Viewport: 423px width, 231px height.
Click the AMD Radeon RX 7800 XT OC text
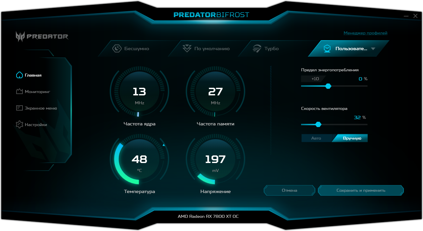(208, 217)
